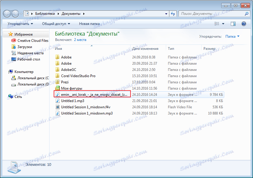Image resolution: width=253 pixels, height=178 pixels.
Task: Open view options dropdown arrow
Action: tap(223, 24)
